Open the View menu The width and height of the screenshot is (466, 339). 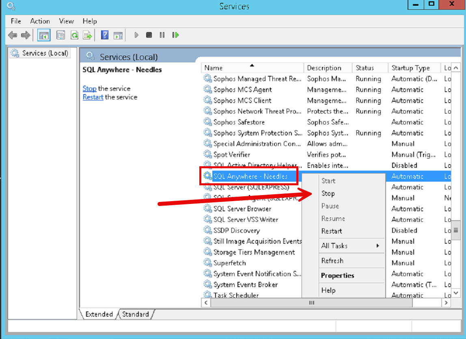[x=66, y=21]
